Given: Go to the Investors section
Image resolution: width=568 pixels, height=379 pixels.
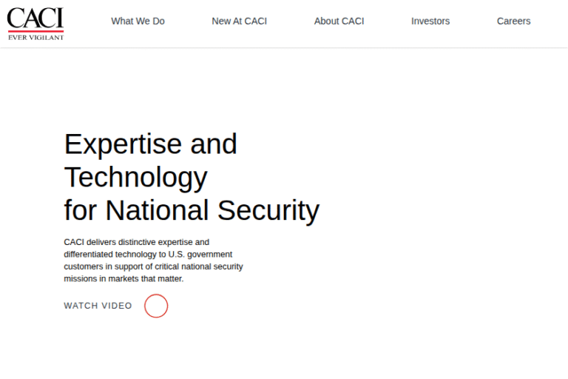Looking at the screenshot, I should [x=430, y=21].
